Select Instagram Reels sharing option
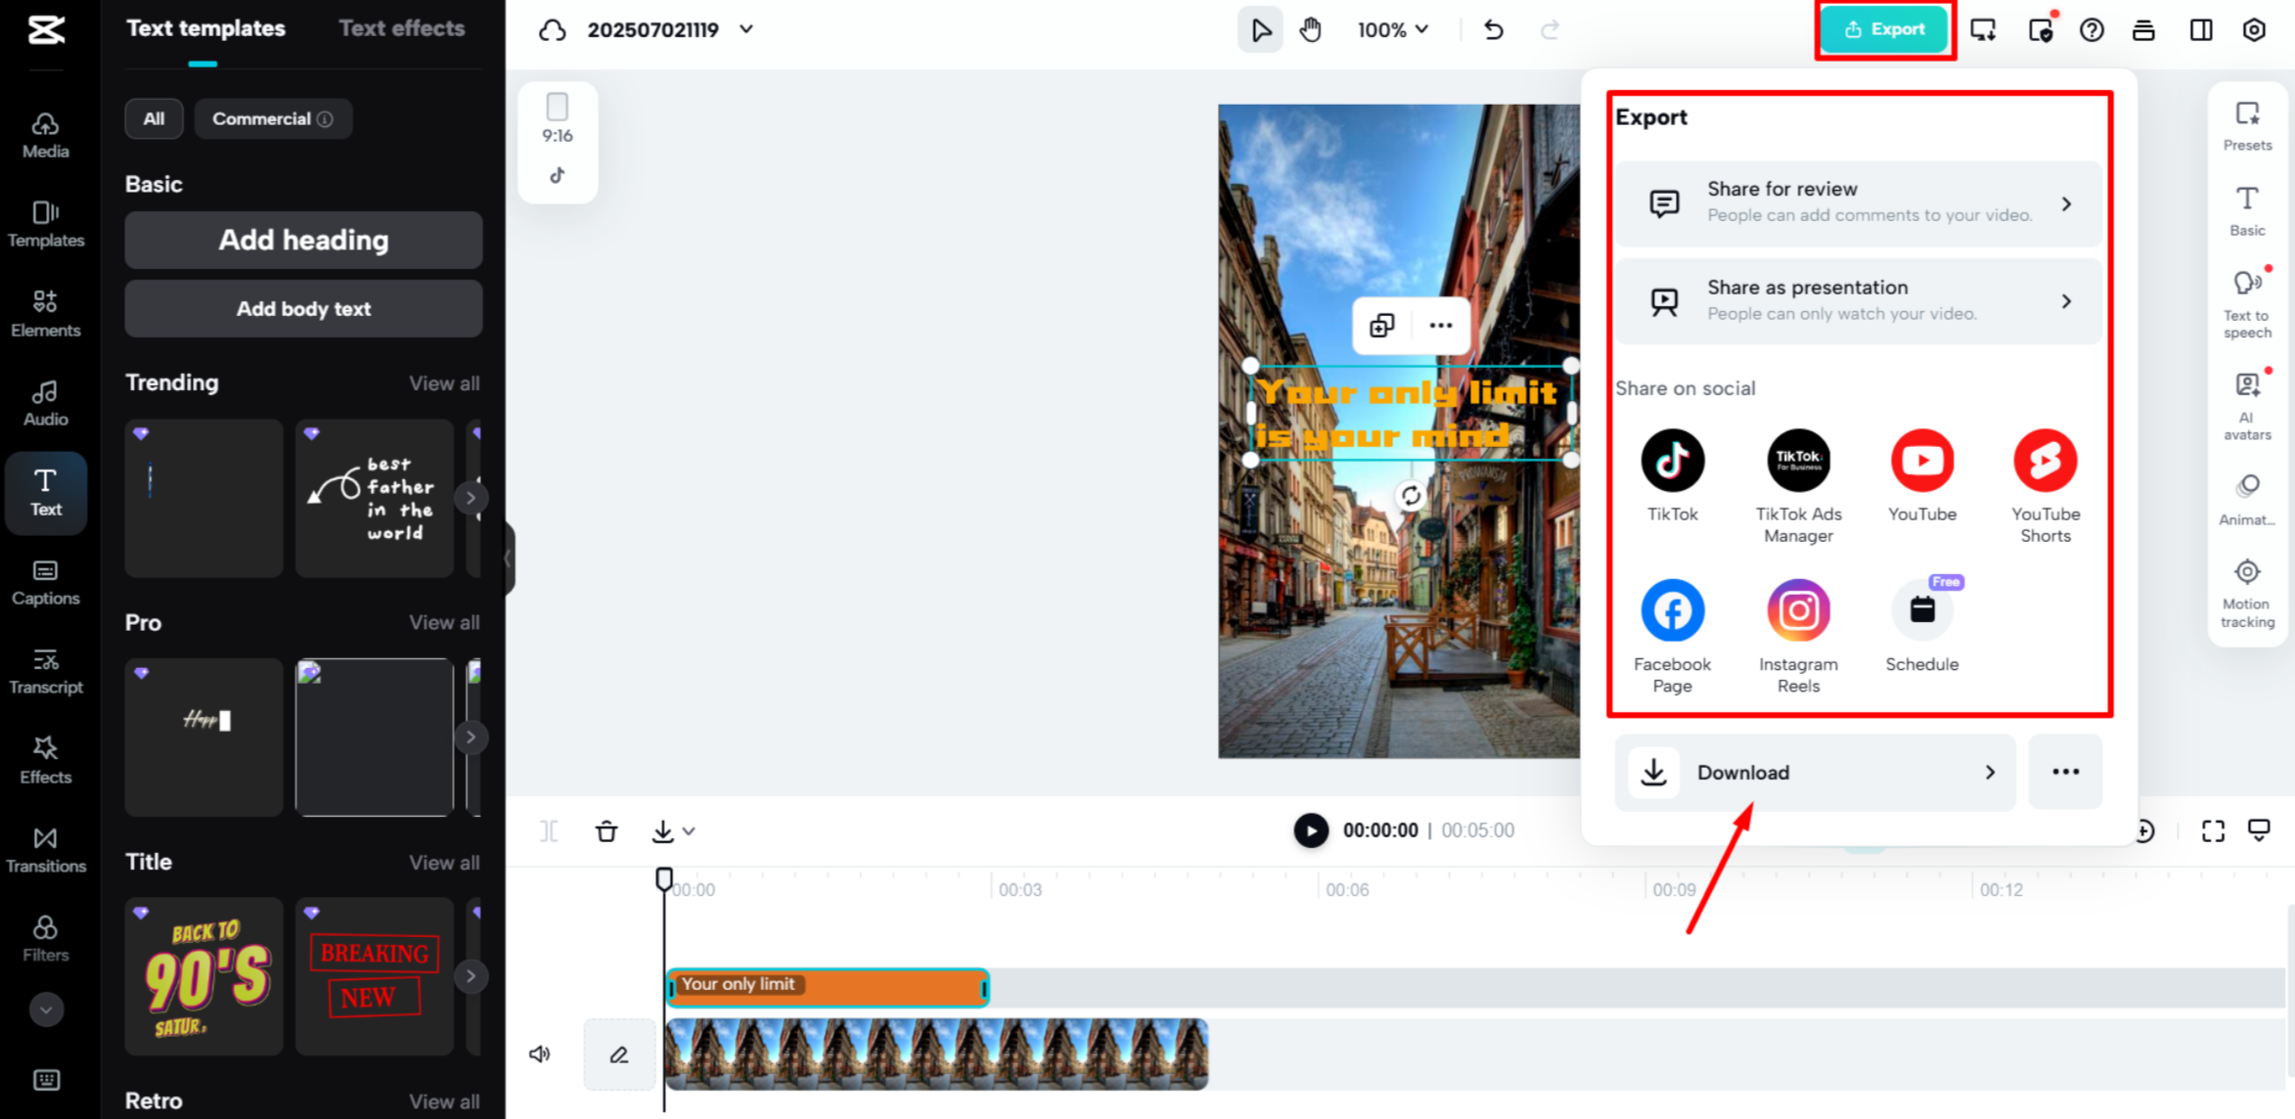This screenshot has height=1119, width=2295. pyautogui.click(x=1797, y=611)
